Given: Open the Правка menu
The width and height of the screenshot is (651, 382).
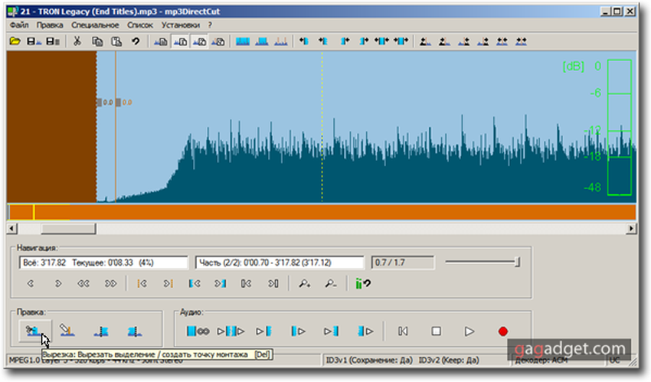Looking at the screenshot, I should pyautogui.click(x=50, y=24).
